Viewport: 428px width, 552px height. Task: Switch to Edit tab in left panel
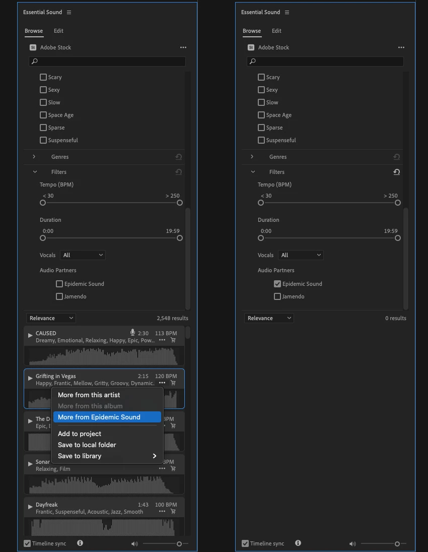pos(58,31)
